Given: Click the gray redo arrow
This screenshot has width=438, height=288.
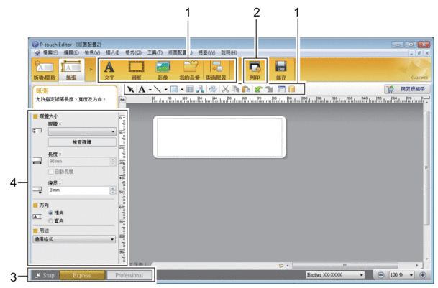Looking at the screenshot, I should coord(269,89).
